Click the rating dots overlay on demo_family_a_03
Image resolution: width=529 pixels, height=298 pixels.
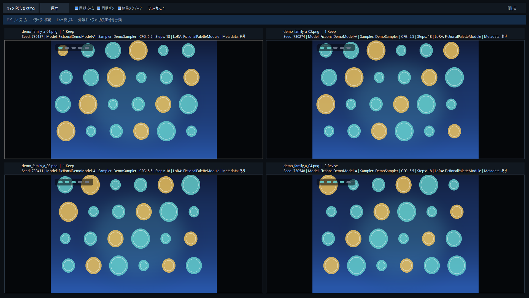tap(74, 182)
